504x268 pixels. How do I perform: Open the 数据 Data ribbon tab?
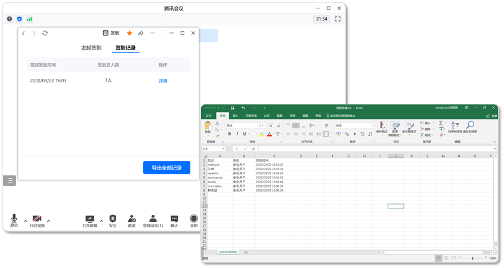pos(280,116)
